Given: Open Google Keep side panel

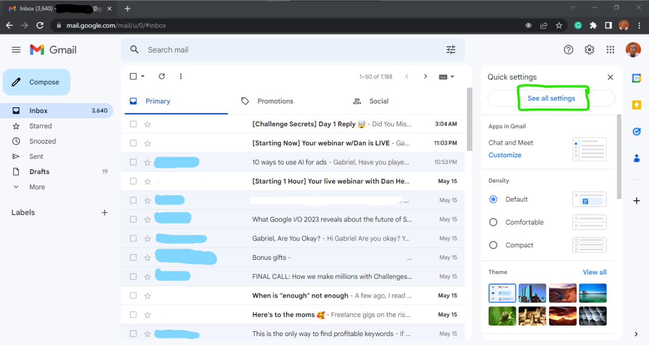Looking at the screenshot, I should 636,106.
